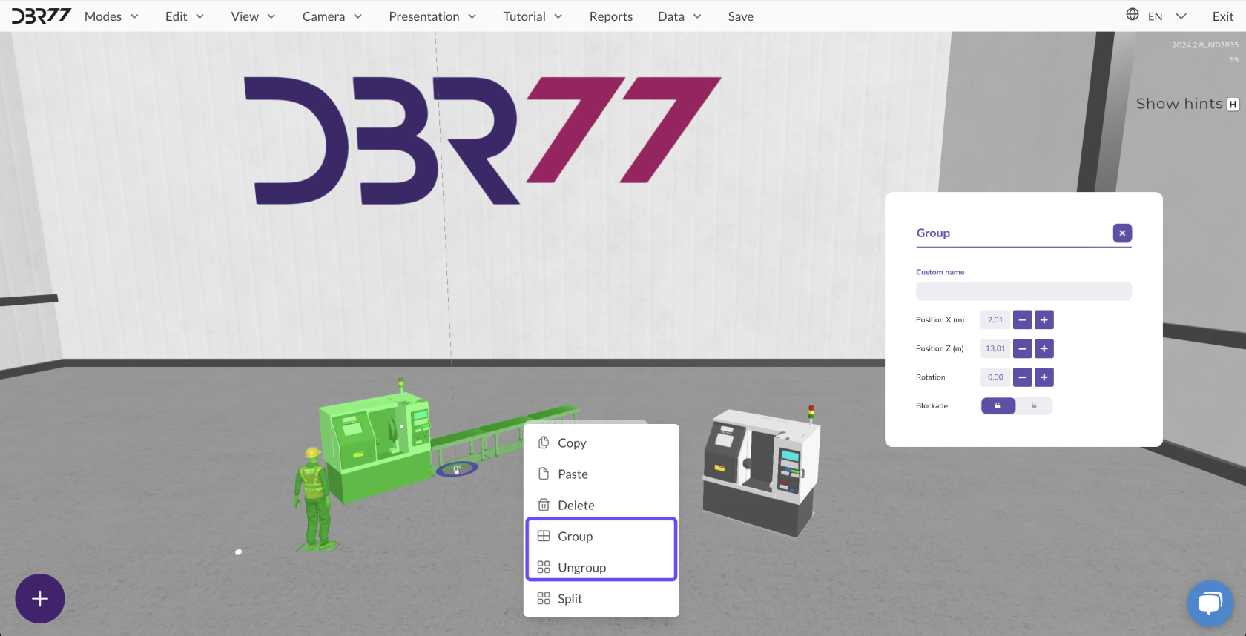Screen dimensions: 1246x636
Task: Click the blue rotation marker on floor
Action: click(457, 468)
